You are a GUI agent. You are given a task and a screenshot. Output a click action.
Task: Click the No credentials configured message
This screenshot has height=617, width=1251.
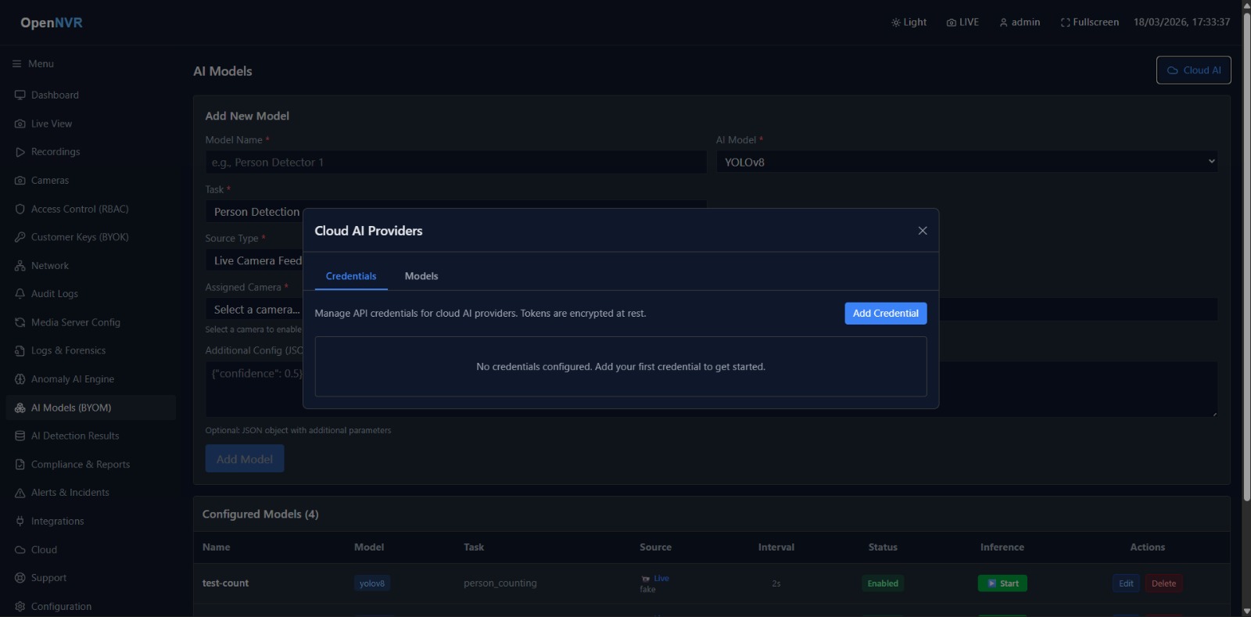(621, 367)
